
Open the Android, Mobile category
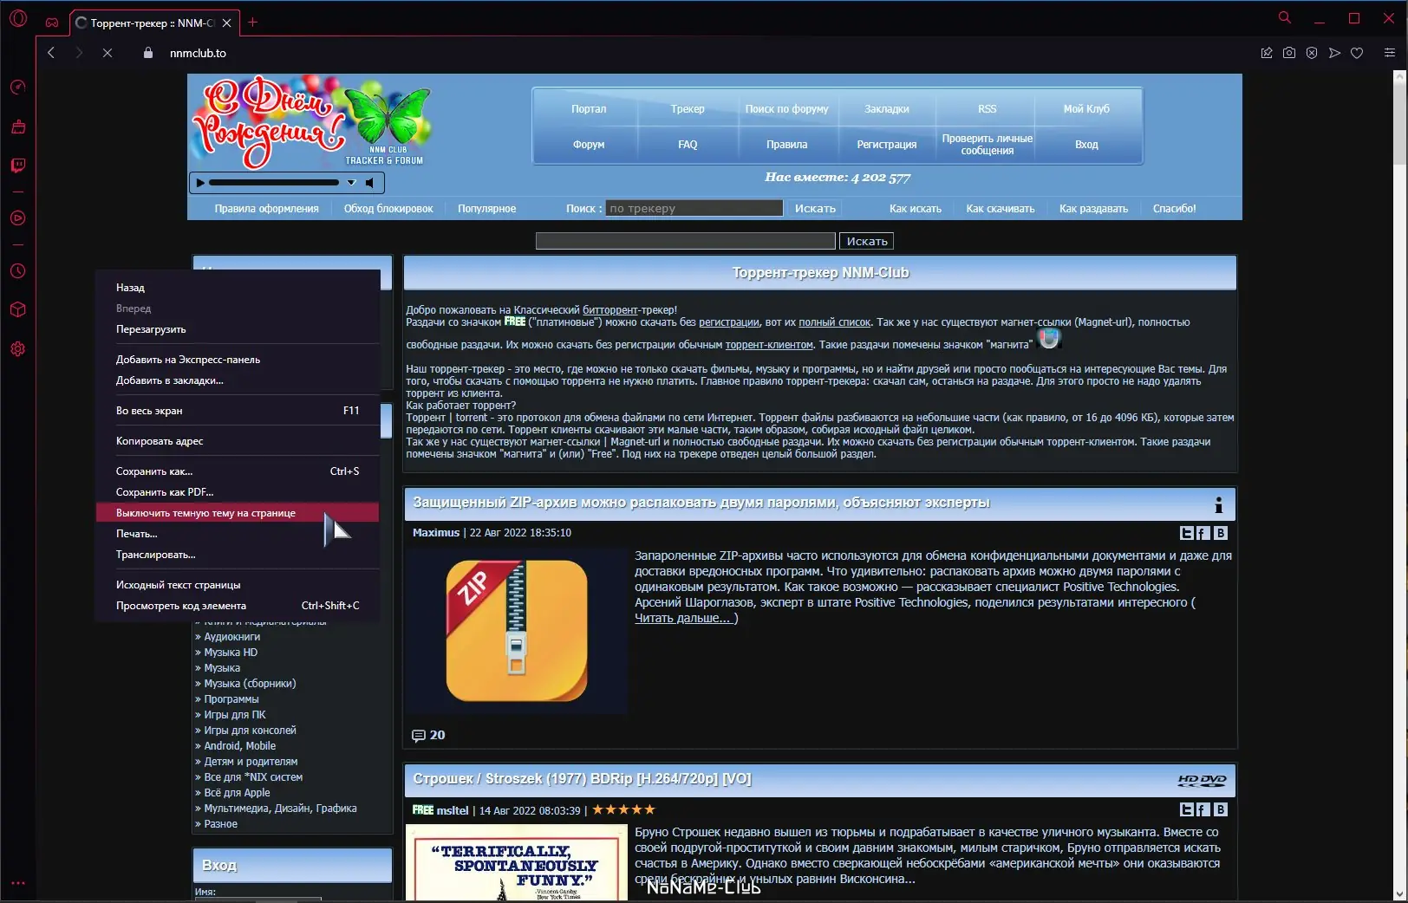tap(240, 746)
